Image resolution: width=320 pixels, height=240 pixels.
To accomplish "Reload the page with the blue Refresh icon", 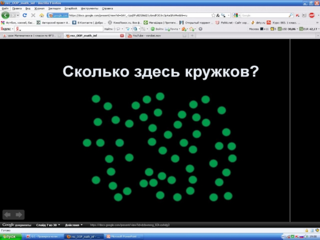I will [25, 15].
